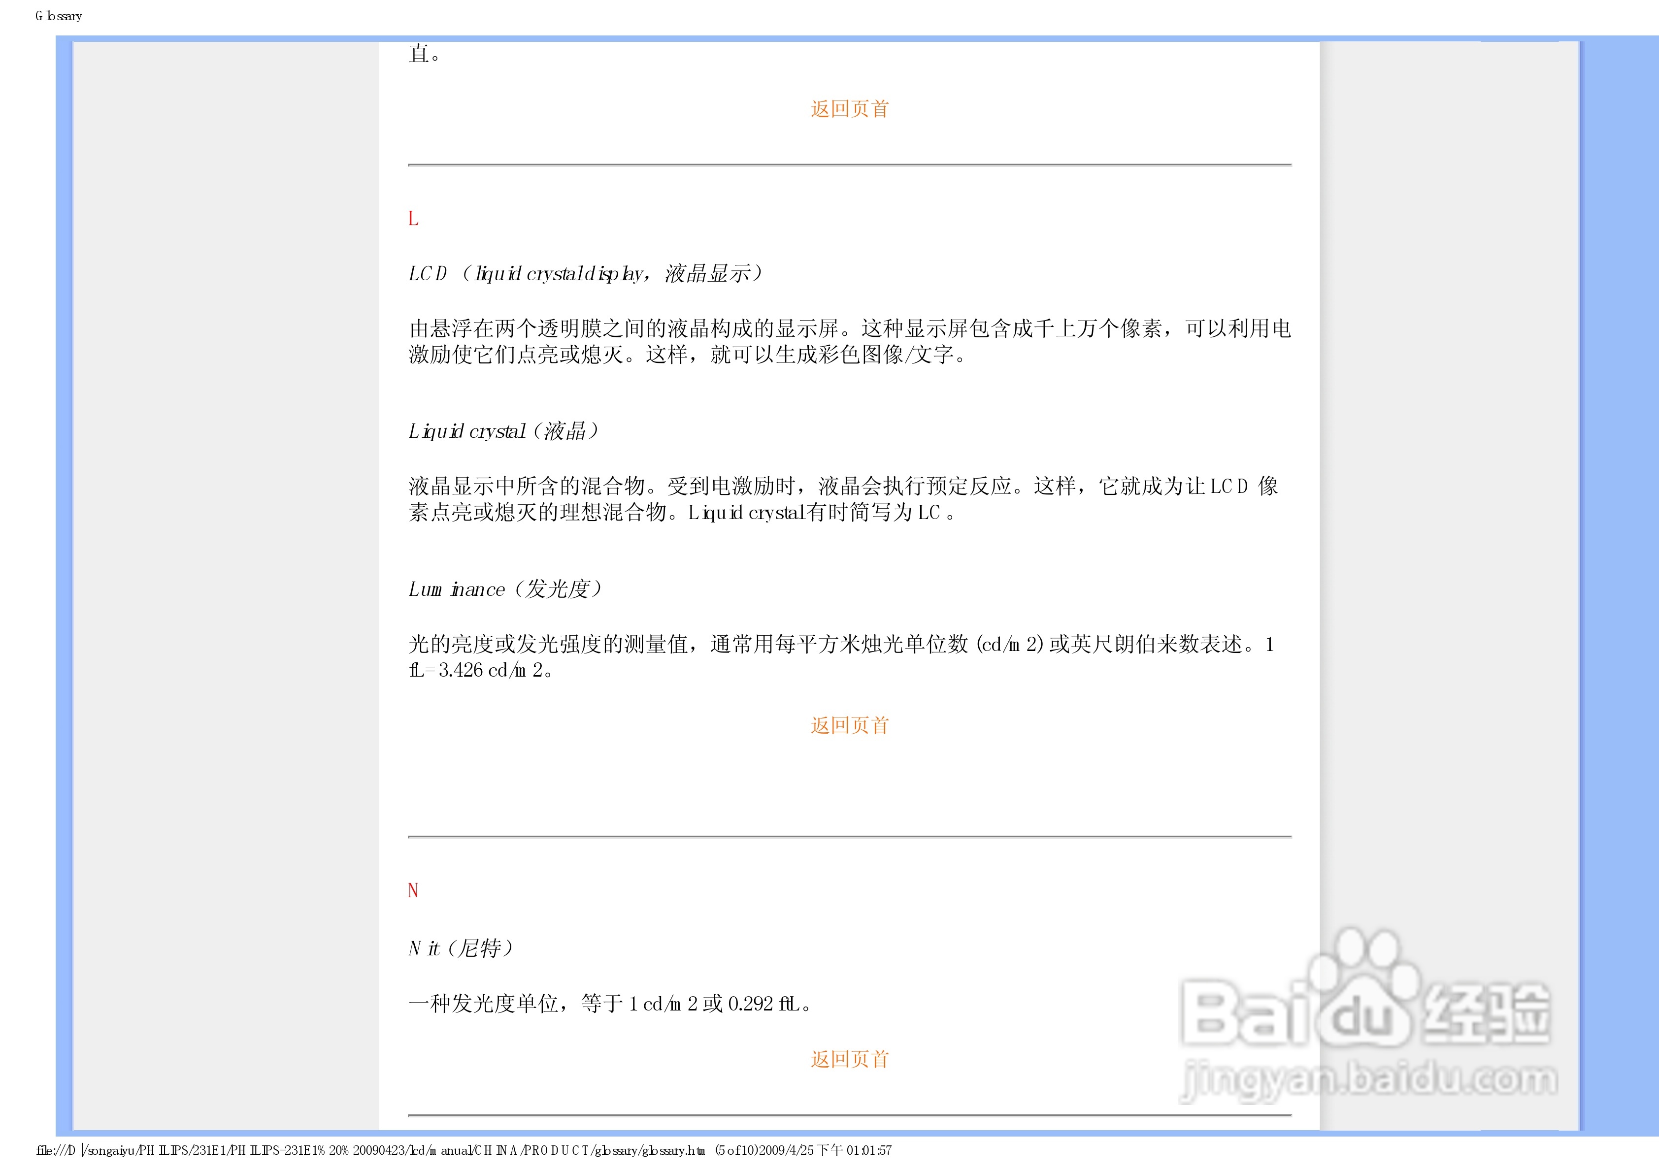
Task: Click 返回页首 link below the Nit definition
Action: 849,1059
